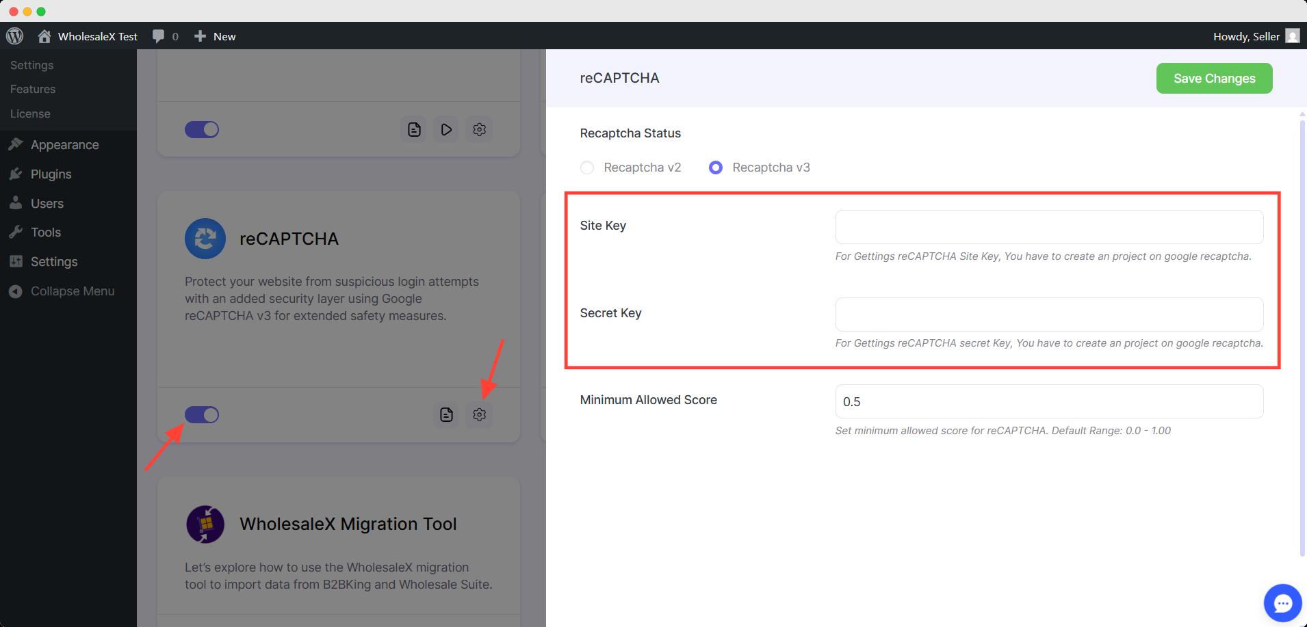
Task: Go to the Appearance menu item
Action: click(x=64, y=145)
